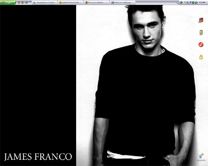Switch to the Adobe Photoshop taskbar window
Viewport: 208px width, 166px height.
pyautogui.click(x=71, y=2)
